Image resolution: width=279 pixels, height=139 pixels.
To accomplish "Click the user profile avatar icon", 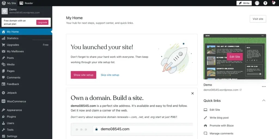I will click(x=257, y=3).
